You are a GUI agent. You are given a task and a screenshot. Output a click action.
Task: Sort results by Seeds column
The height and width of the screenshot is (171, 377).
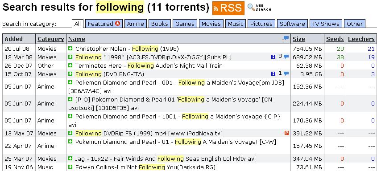[335, 39]
